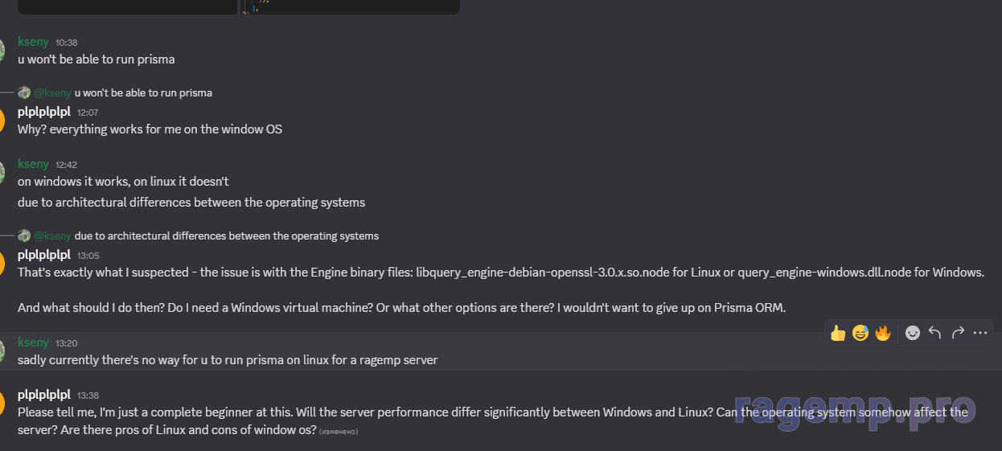The image size is (1002, 451).
Task: Click kseny username on the 12:42 message
Action: [33, 164]
